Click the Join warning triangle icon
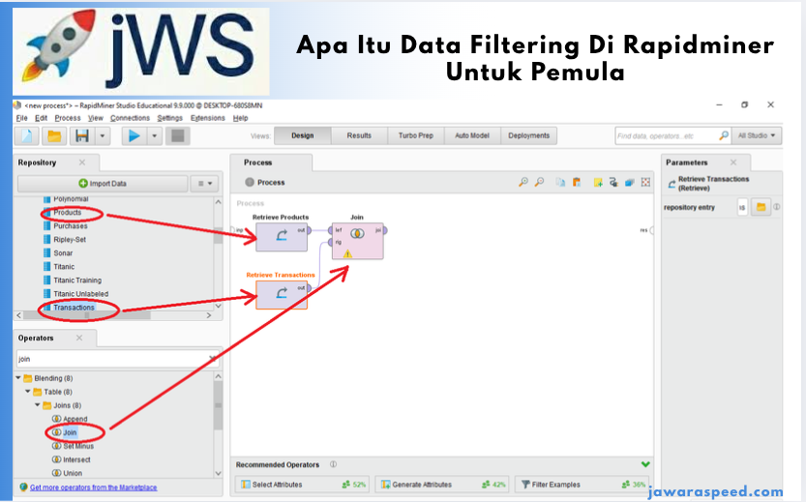This screenshot has height=502, width=806. (347, 253)
